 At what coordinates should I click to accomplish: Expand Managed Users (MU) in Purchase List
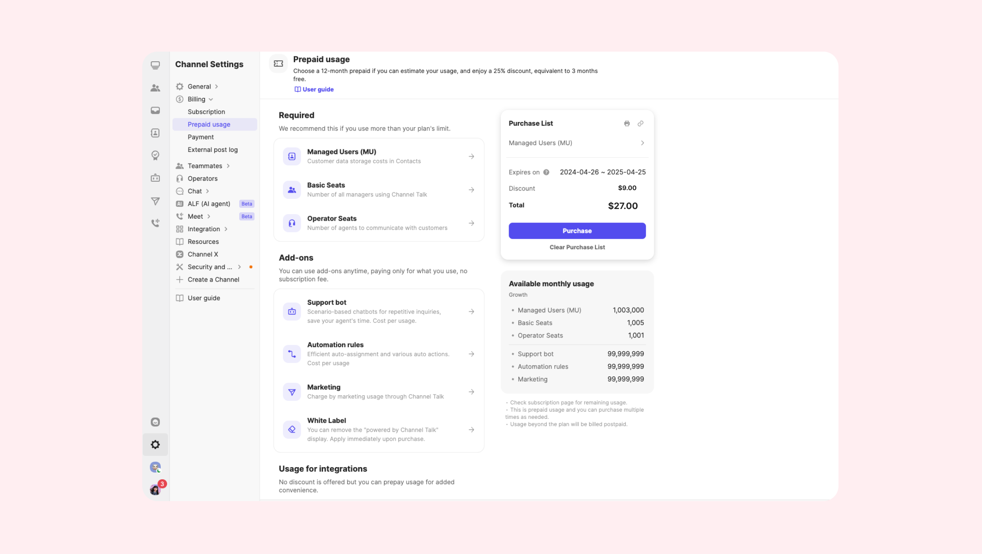point(577,143)
